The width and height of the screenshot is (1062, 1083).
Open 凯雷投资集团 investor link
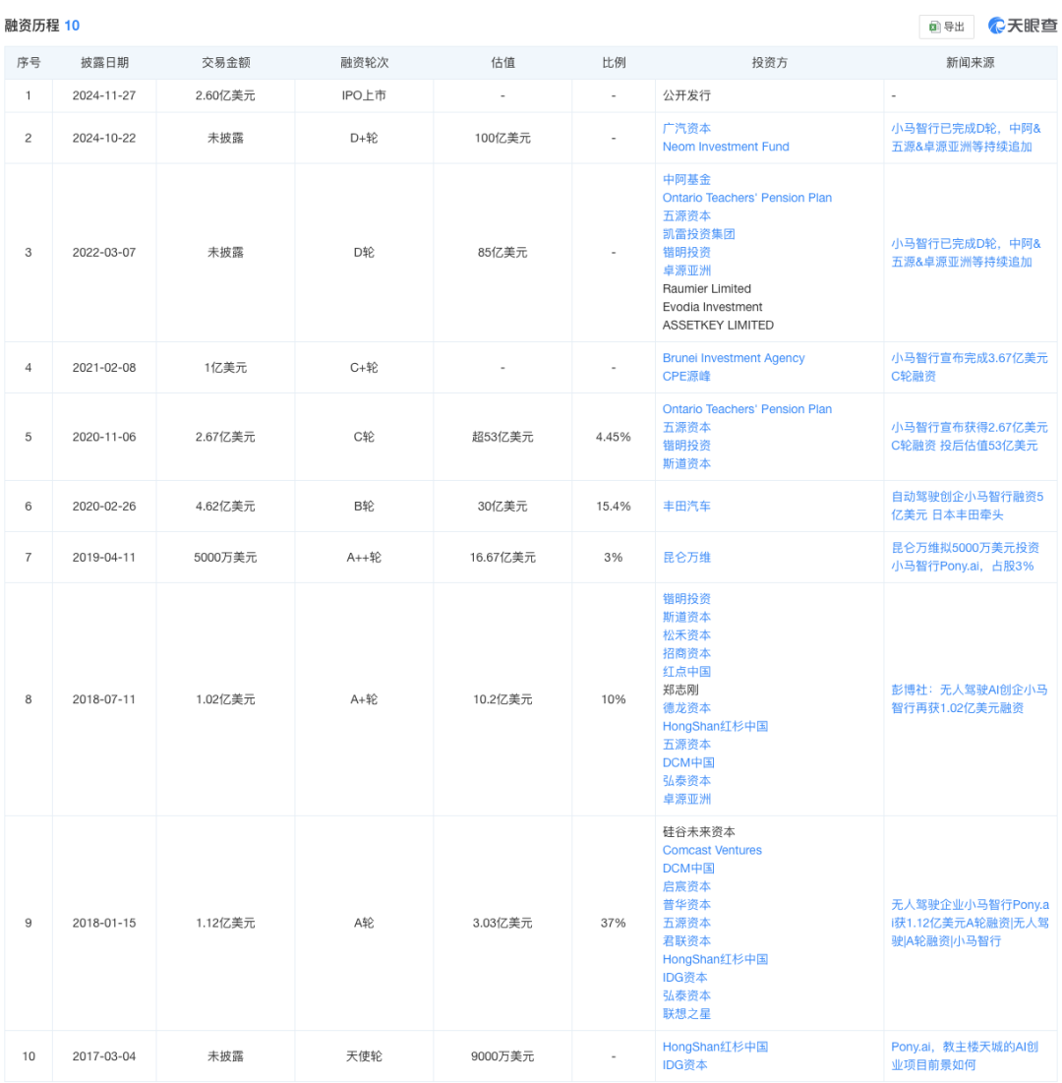tap(699, 234)
